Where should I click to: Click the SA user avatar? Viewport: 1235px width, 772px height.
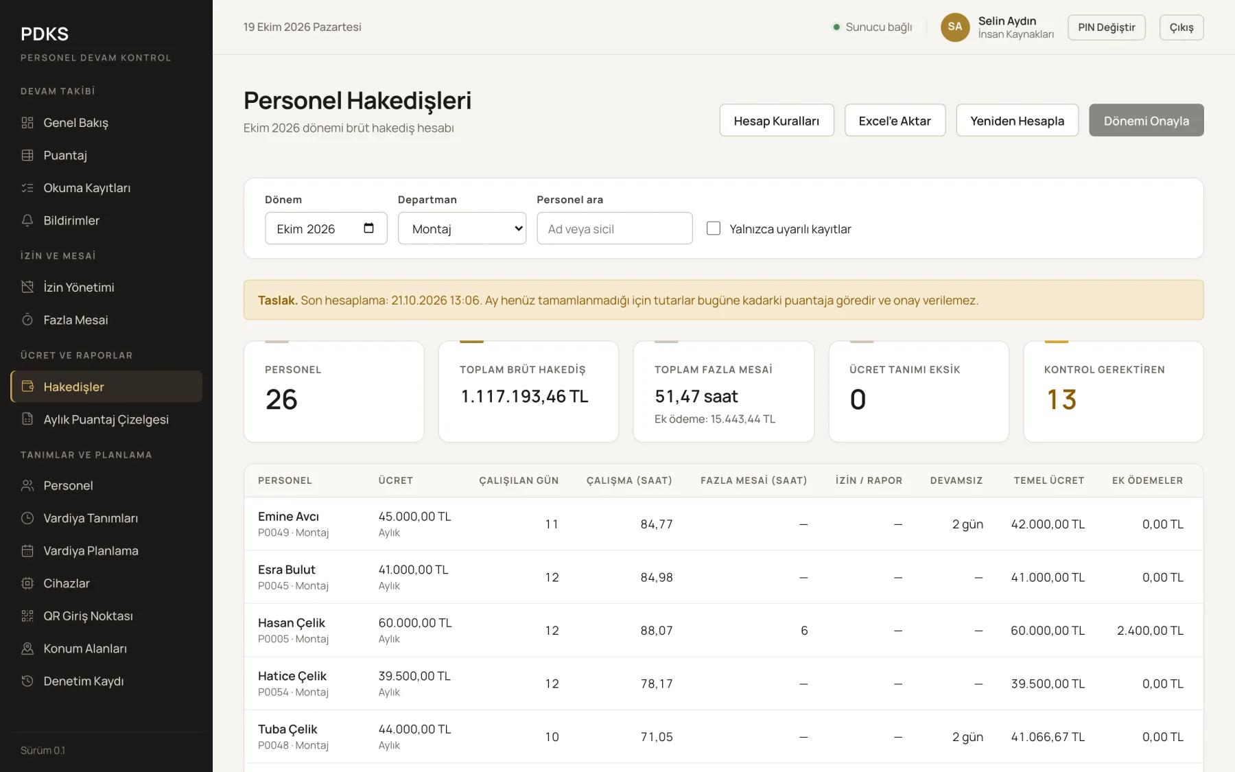point(955,27)
